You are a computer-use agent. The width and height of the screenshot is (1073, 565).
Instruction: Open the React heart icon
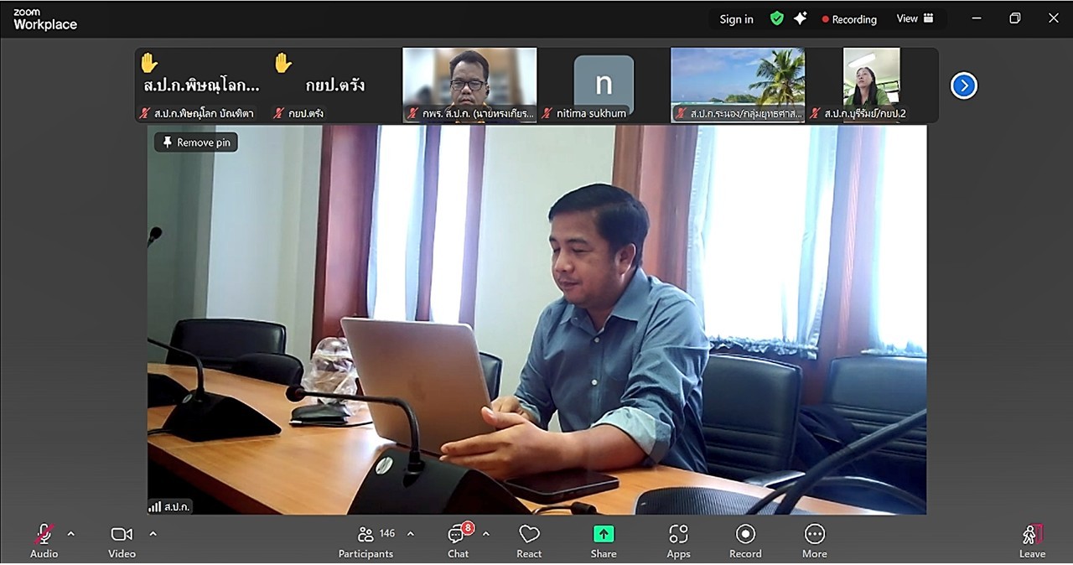pyautogui.click(x=529, y=535)
